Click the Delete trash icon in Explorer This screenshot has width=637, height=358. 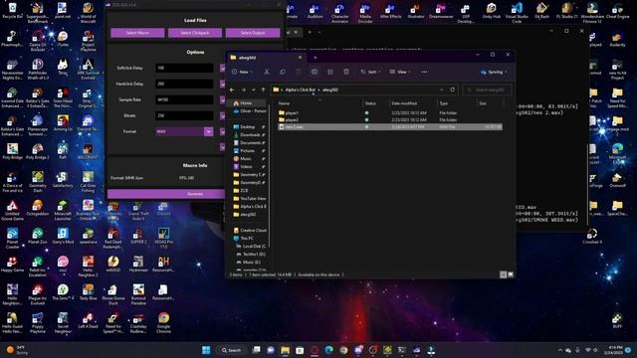pos(346,72)
